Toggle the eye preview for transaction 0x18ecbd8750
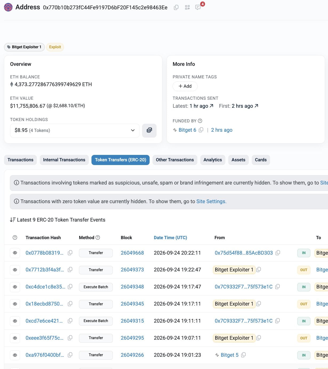 [x=15, y=304]
